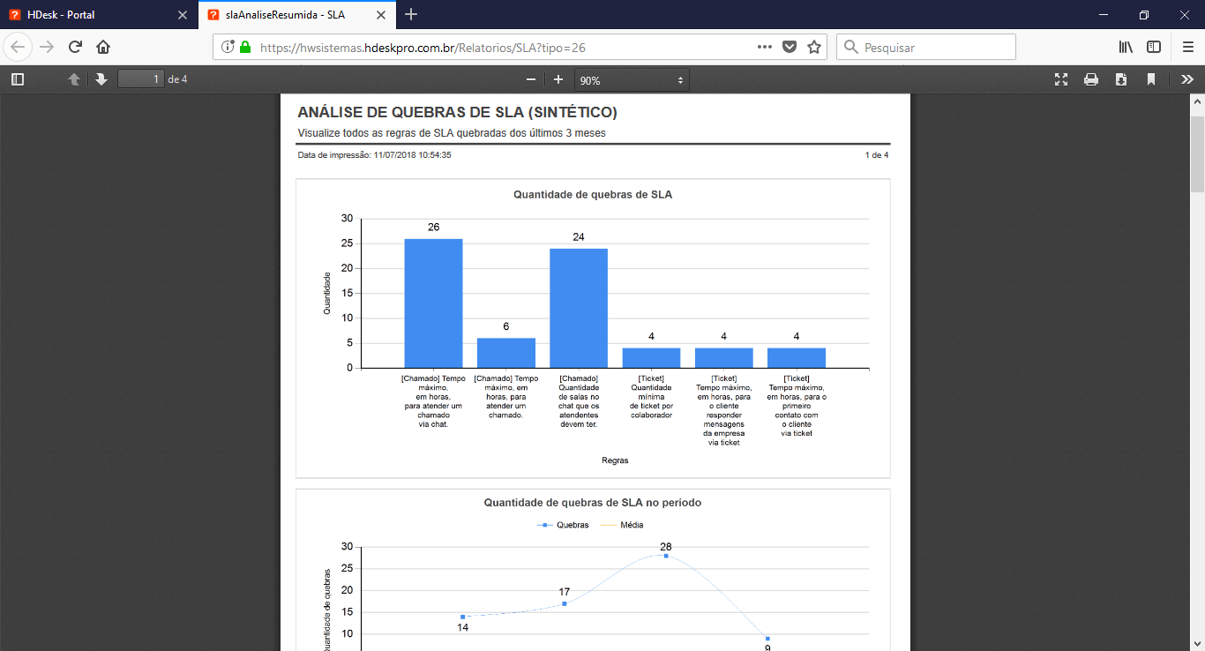Reload the current page
The height and width of the screenshot is (651, 1205).
pyautogui.click(x=75, y=47)
